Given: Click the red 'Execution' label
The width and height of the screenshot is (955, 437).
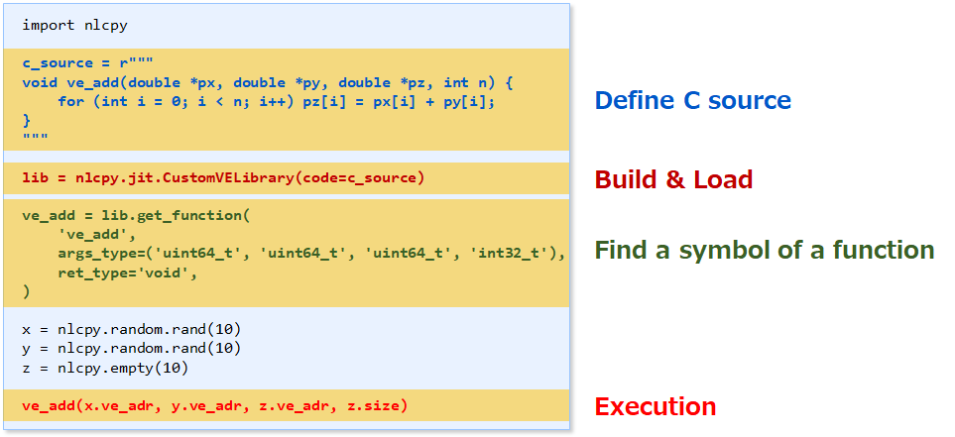Looking at the screenshot, I should tap(655, 407).
